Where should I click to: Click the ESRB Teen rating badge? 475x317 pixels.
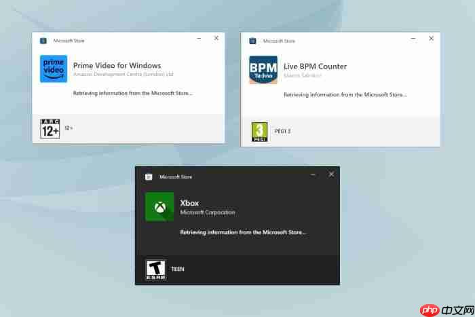click(155, 269)
